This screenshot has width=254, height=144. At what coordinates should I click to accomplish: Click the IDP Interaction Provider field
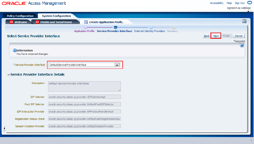tap(84, 111)
